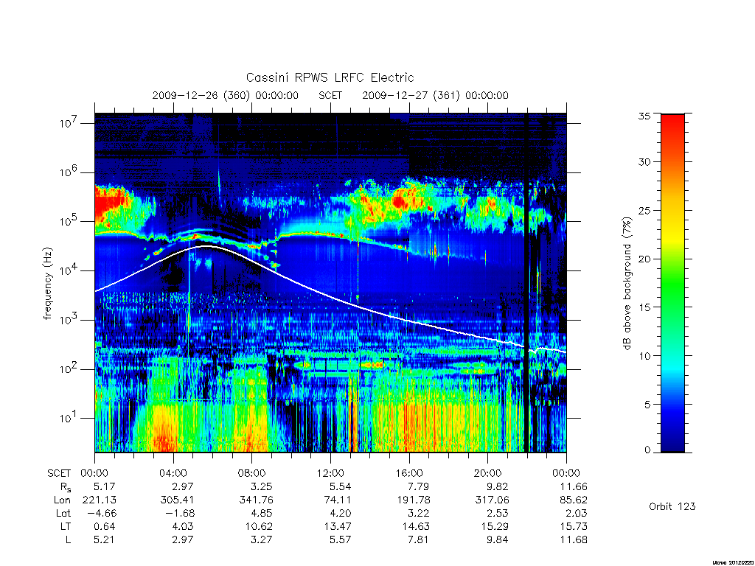Viewport: 755px width, 566px height.
Task: Click the 'Orbit 123' label
Action: coord(672,506)
